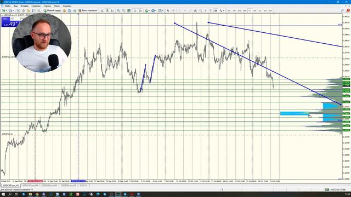Switch chart to bar chart icon
The width and height of the screenshot is (351, 197).
[x=102, y=10]
